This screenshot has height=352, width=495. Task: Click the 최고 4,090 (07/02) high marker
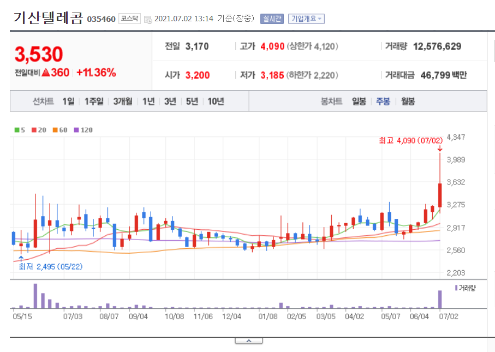(x=411, y=140)
